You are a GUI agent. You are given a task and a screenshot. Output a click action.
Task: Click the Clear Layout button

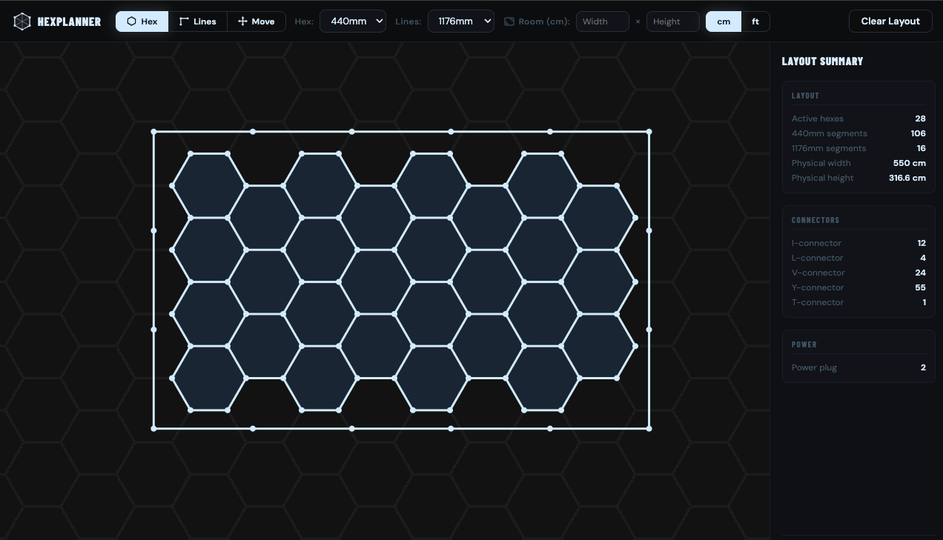point(890,21)
